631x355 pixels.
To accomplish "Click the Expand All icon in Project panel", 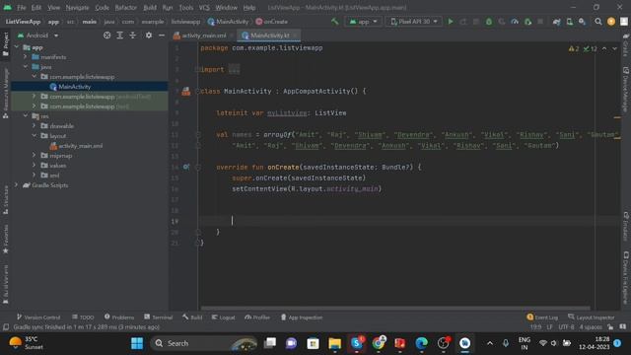I will pyautogui.click(x=120, y=35).
